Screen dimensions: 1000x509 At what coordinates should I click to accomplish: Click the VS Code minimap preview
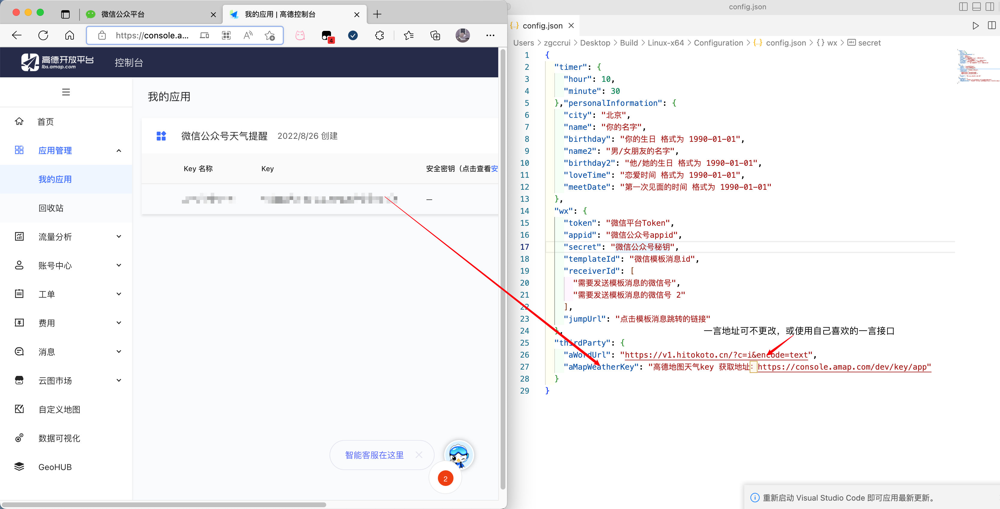[978, 66]
